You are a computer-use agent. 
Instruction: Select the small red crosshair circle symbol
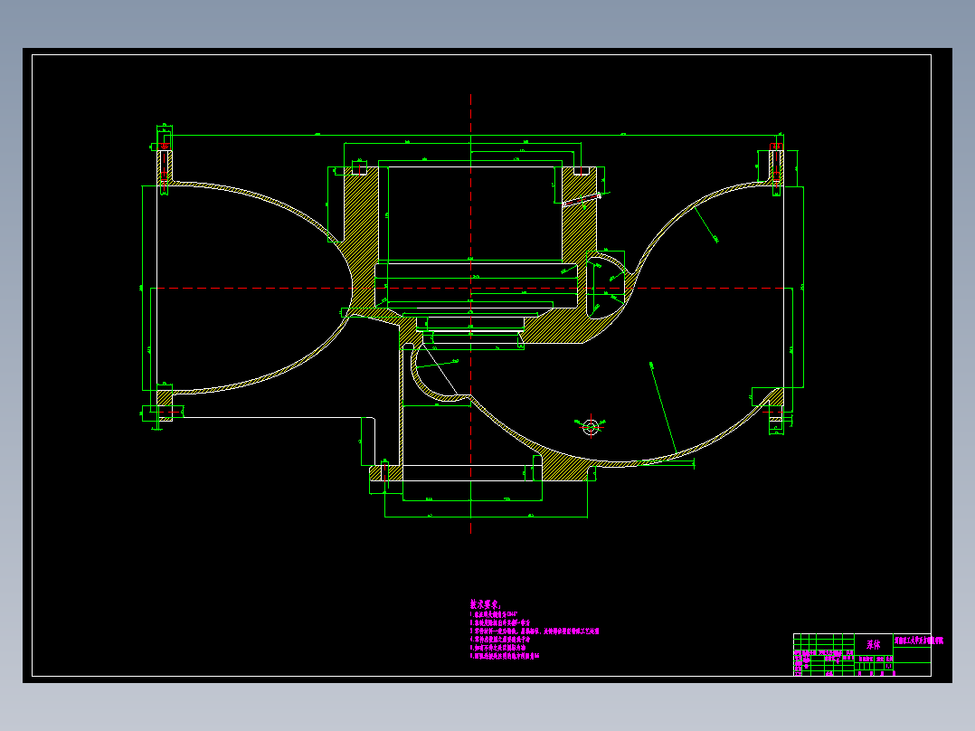[x=591, y=427]
